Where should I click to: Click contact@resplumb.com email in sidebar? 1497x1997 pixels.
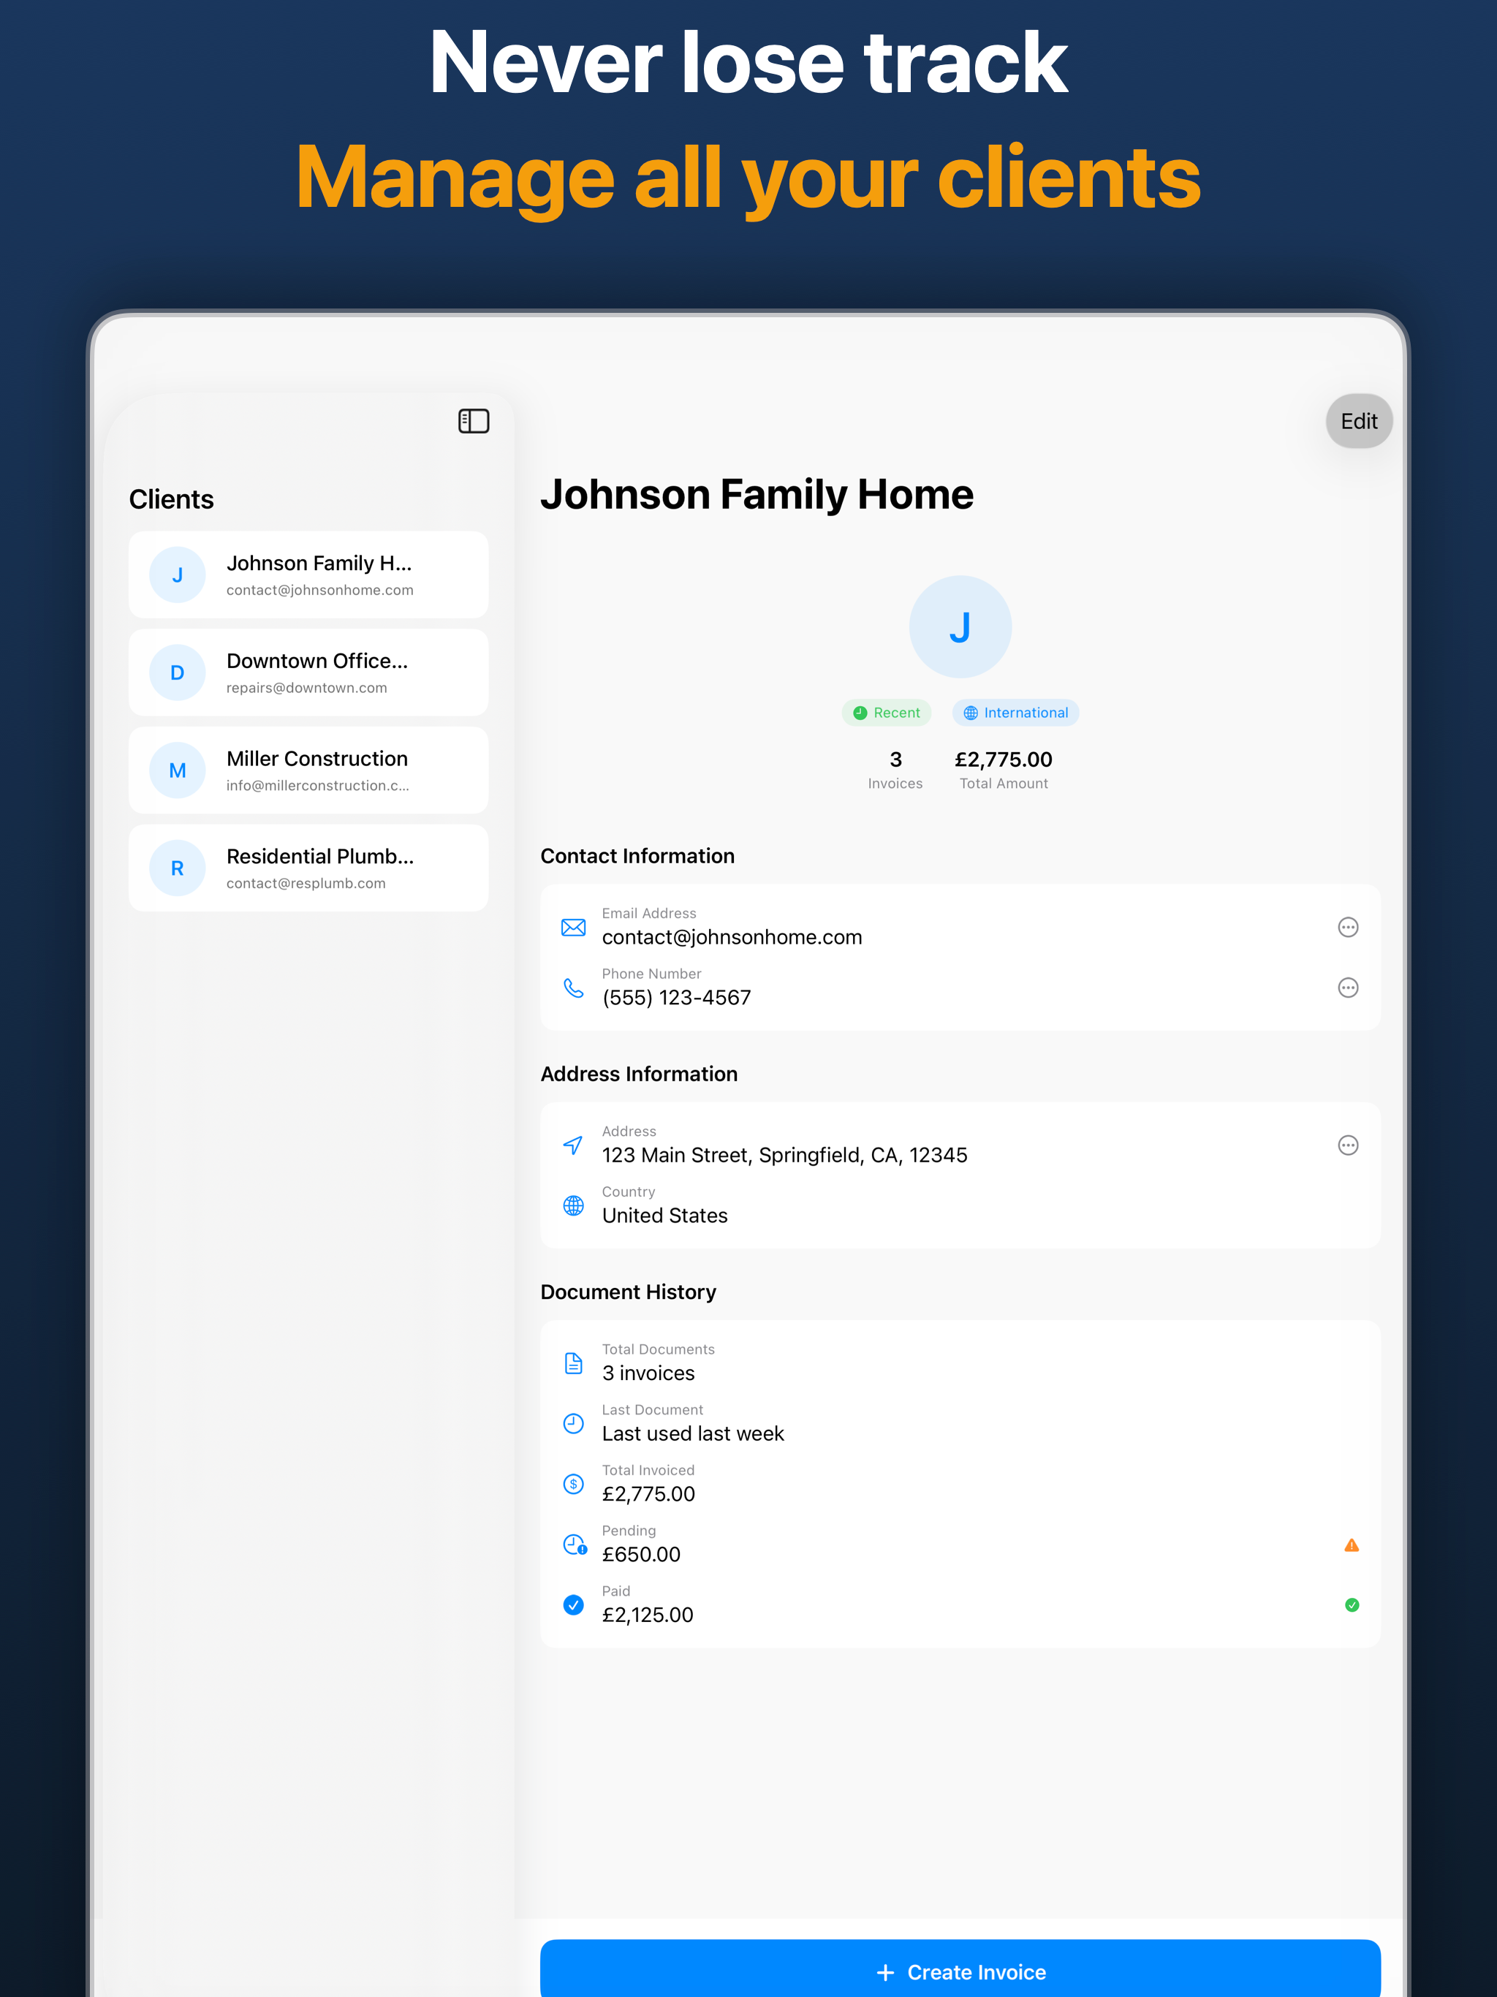pos(306,883)
